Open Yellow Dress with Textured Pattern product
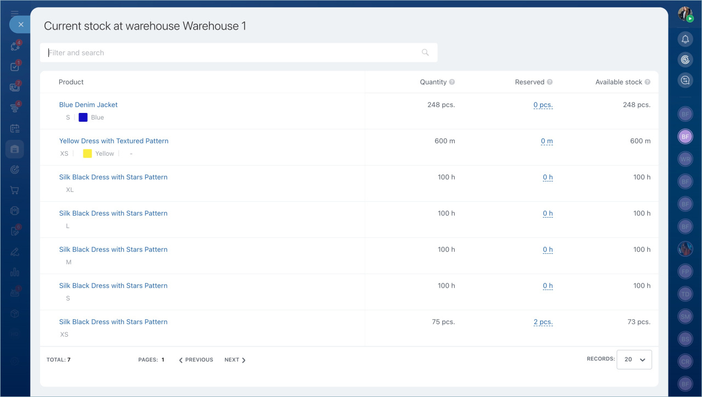 114,141
